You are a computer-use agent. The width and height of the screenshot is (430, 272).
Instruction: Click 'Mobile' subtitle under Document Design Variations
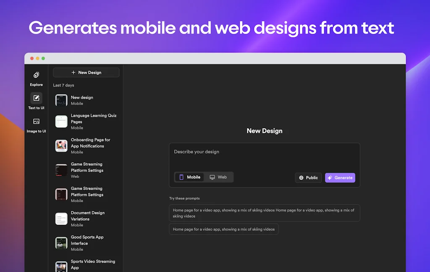[77, 225]
